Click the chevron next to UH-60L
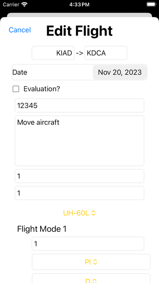Screen dimensions: 159x283 click(x=93, y=213)
